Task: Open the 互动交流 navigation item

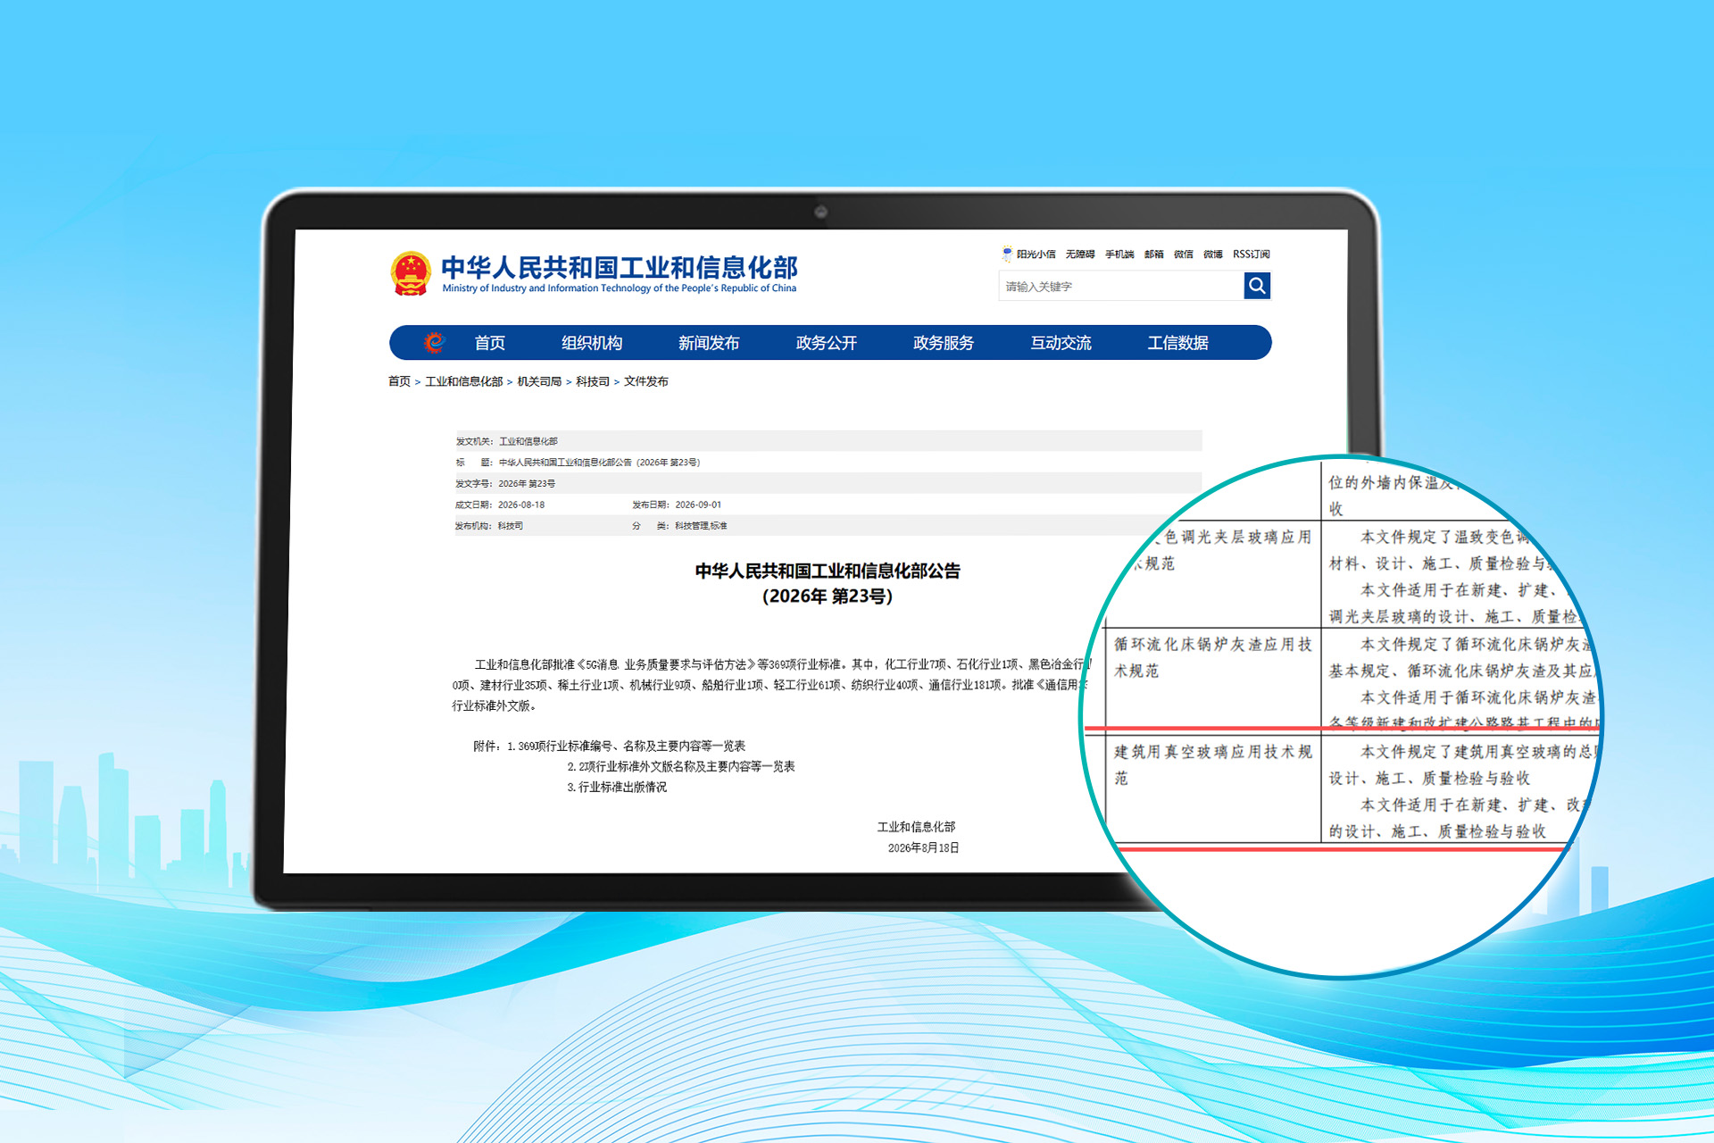Action: (x=1061, y=343)
